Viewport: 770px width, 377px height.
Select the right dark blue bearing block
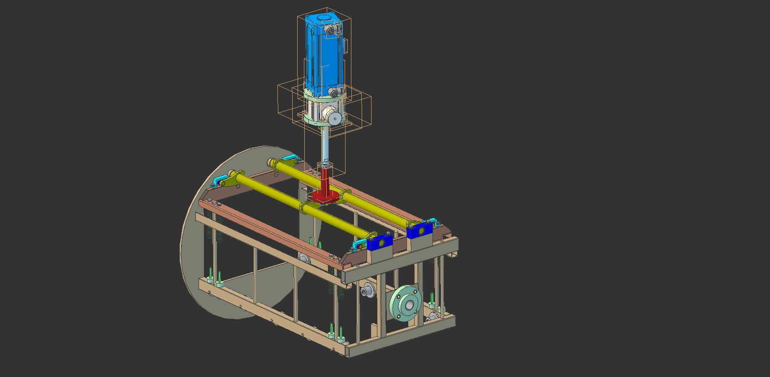(420, 230)
